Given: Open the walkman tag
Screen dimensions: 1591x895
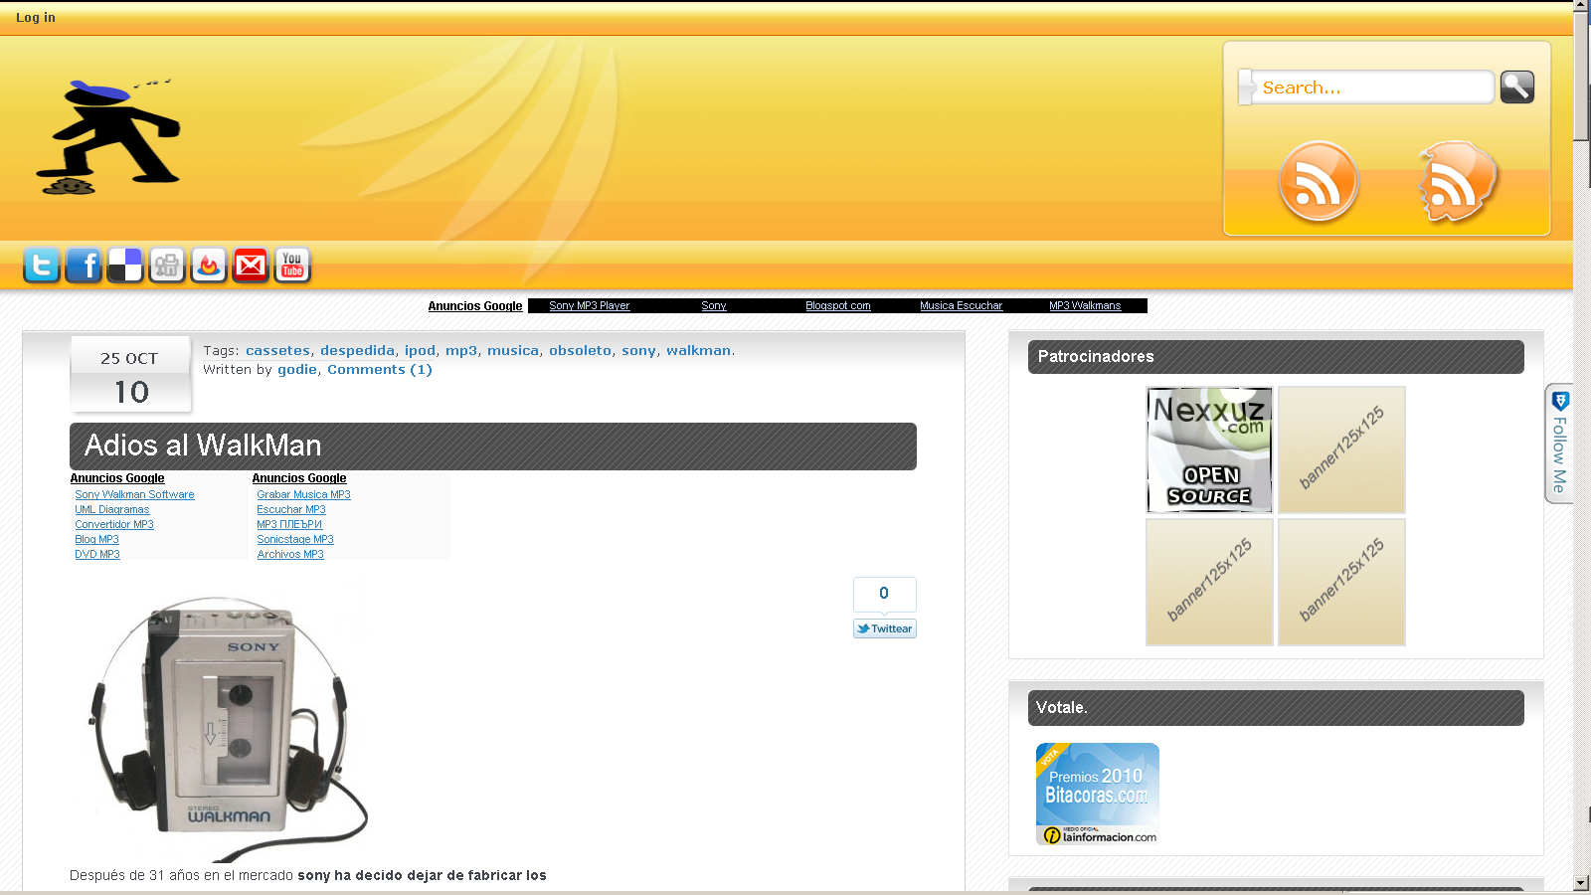Looking at the screenshot, I should [x=698, y=351].
